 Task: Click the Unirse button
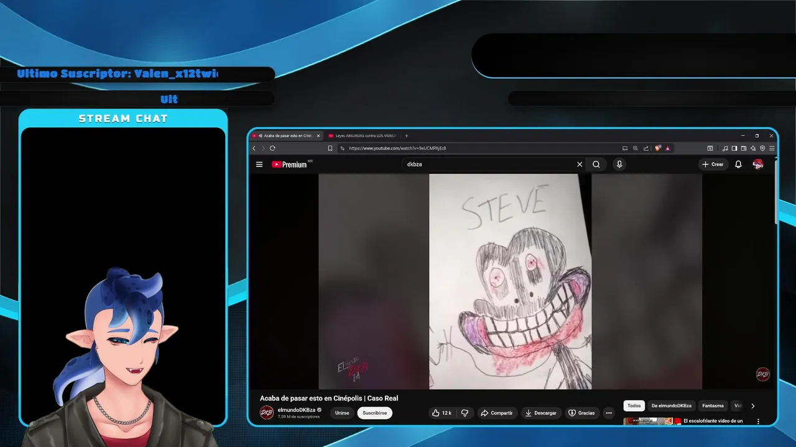point(342,413)
